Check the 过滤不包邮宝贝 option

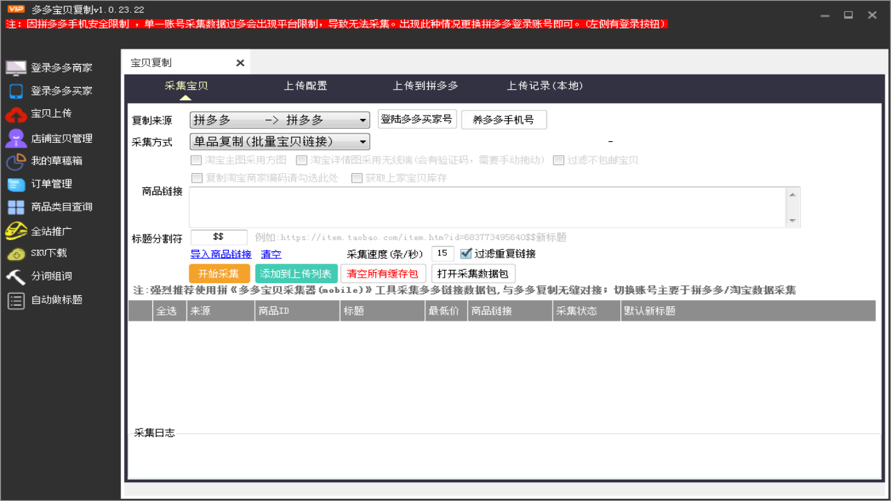(558, 160)
